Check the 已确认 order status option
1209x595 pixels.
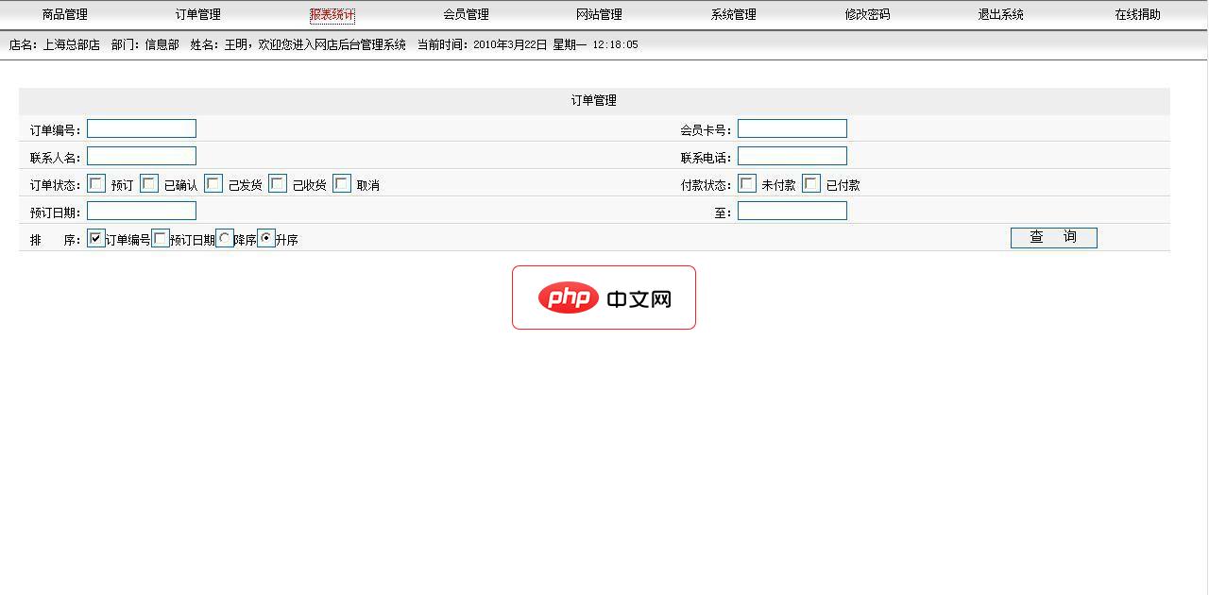click(x=148, y=183)
